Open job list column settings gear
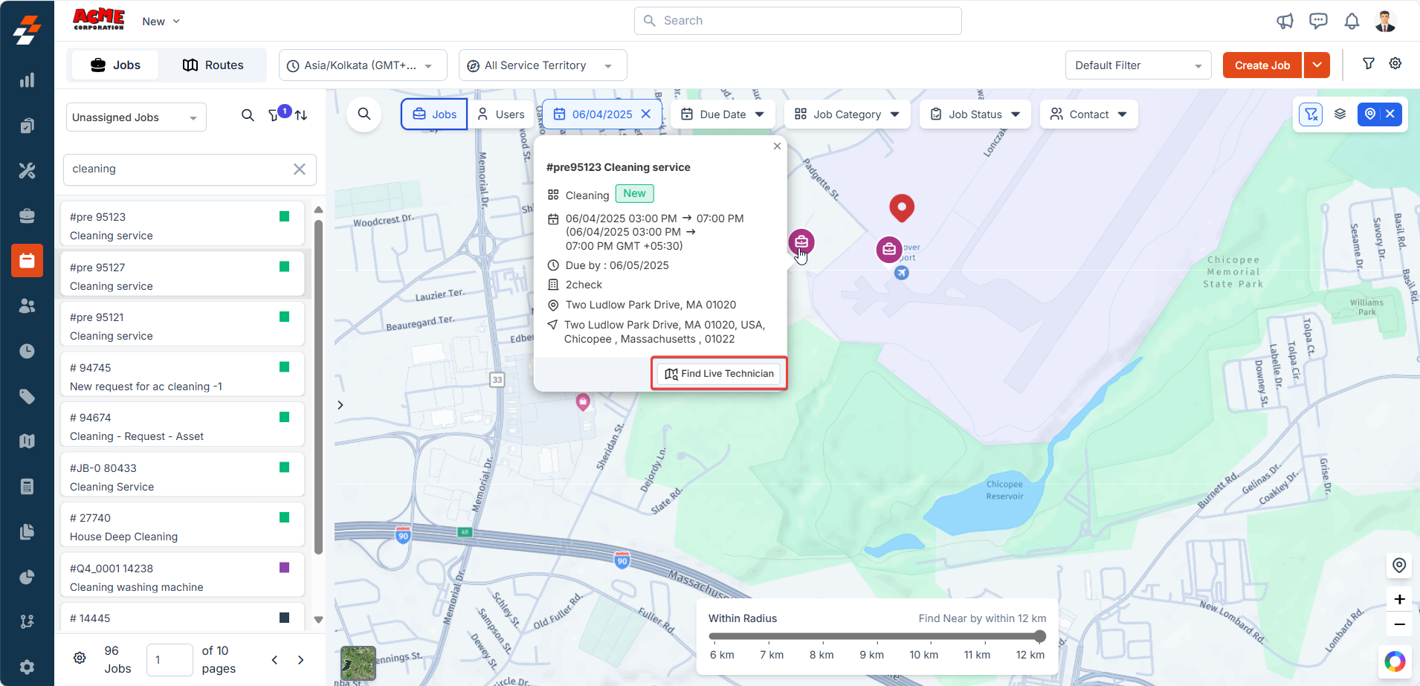Screen dimensions: 1420x686 (x=80, y=659)
